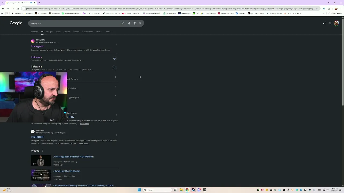Image resolution: width=344 pixels, height=193 pixels.
Task: Open the visited purple Instagram sitelink
Action: click(36, 57)
